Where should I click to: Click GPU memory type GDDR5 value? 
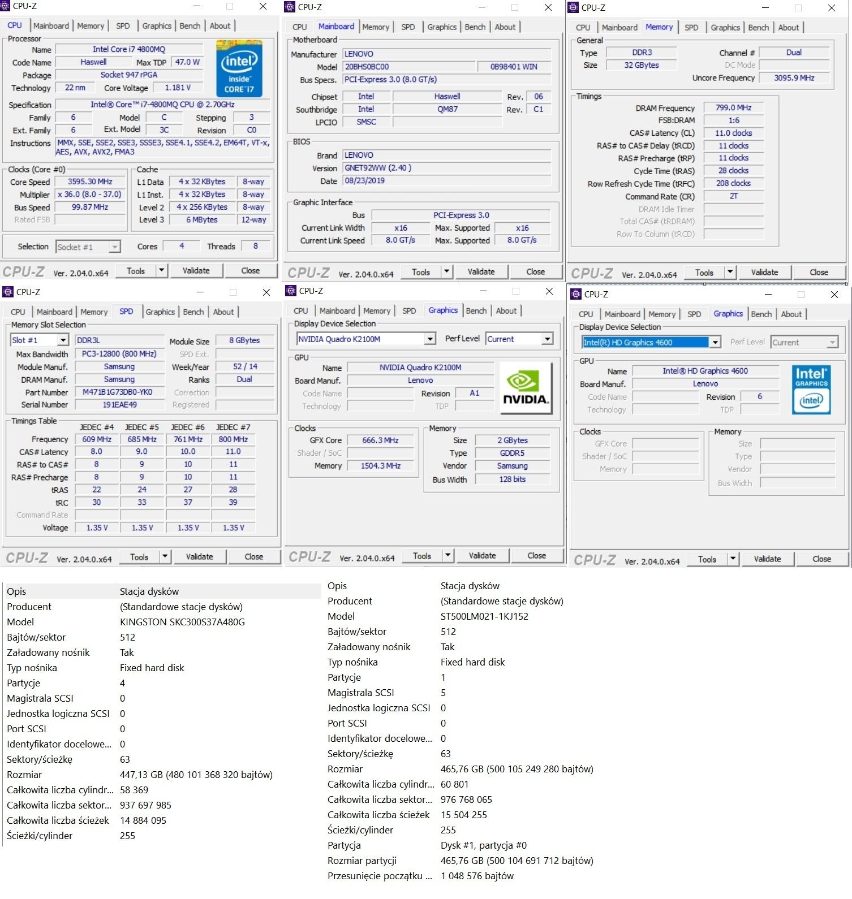(x=512, y=453)
